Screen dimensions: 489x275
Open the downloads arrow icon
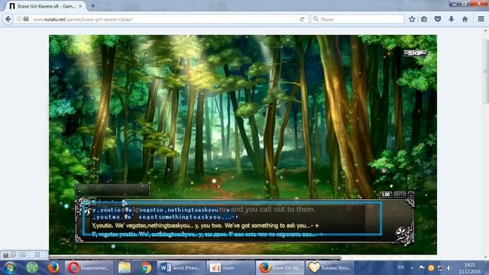coord(452,19)
